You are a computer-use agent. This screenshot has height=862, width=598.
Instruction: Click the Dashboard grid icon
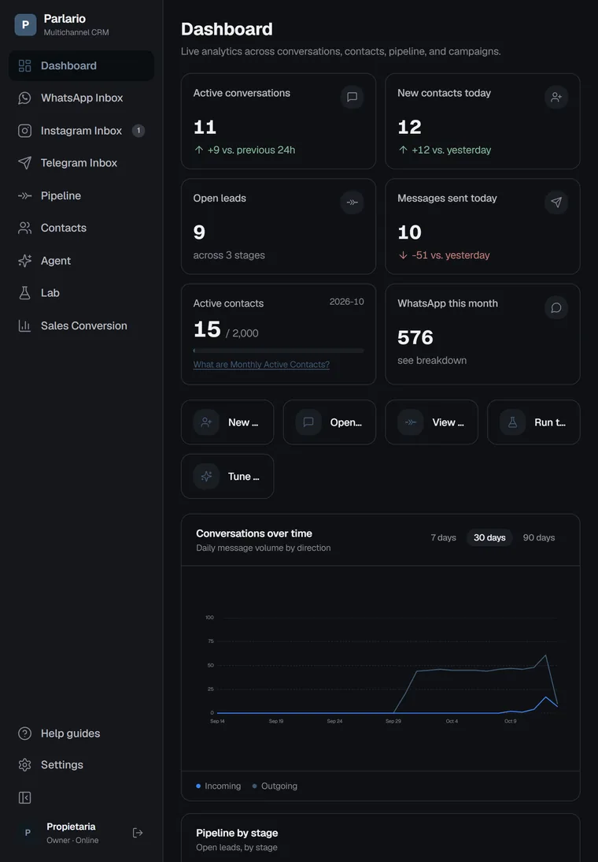click(24, 66)
